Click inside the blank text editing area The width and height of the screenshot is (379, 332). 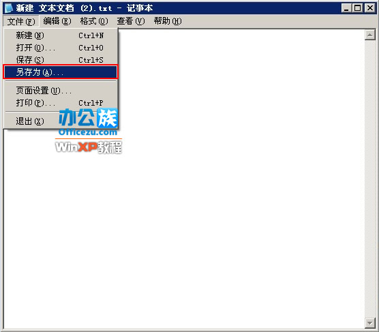pos(217,194)
